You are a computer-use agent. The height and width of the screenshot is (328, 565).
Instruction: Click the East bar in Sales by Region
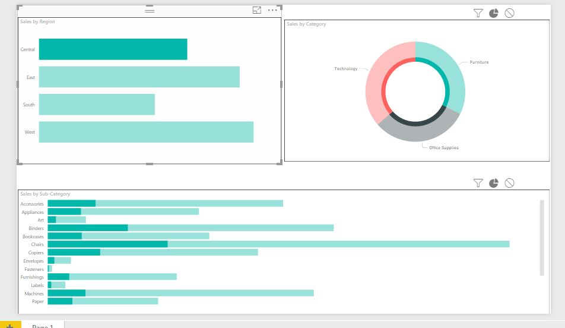(139, 77)
